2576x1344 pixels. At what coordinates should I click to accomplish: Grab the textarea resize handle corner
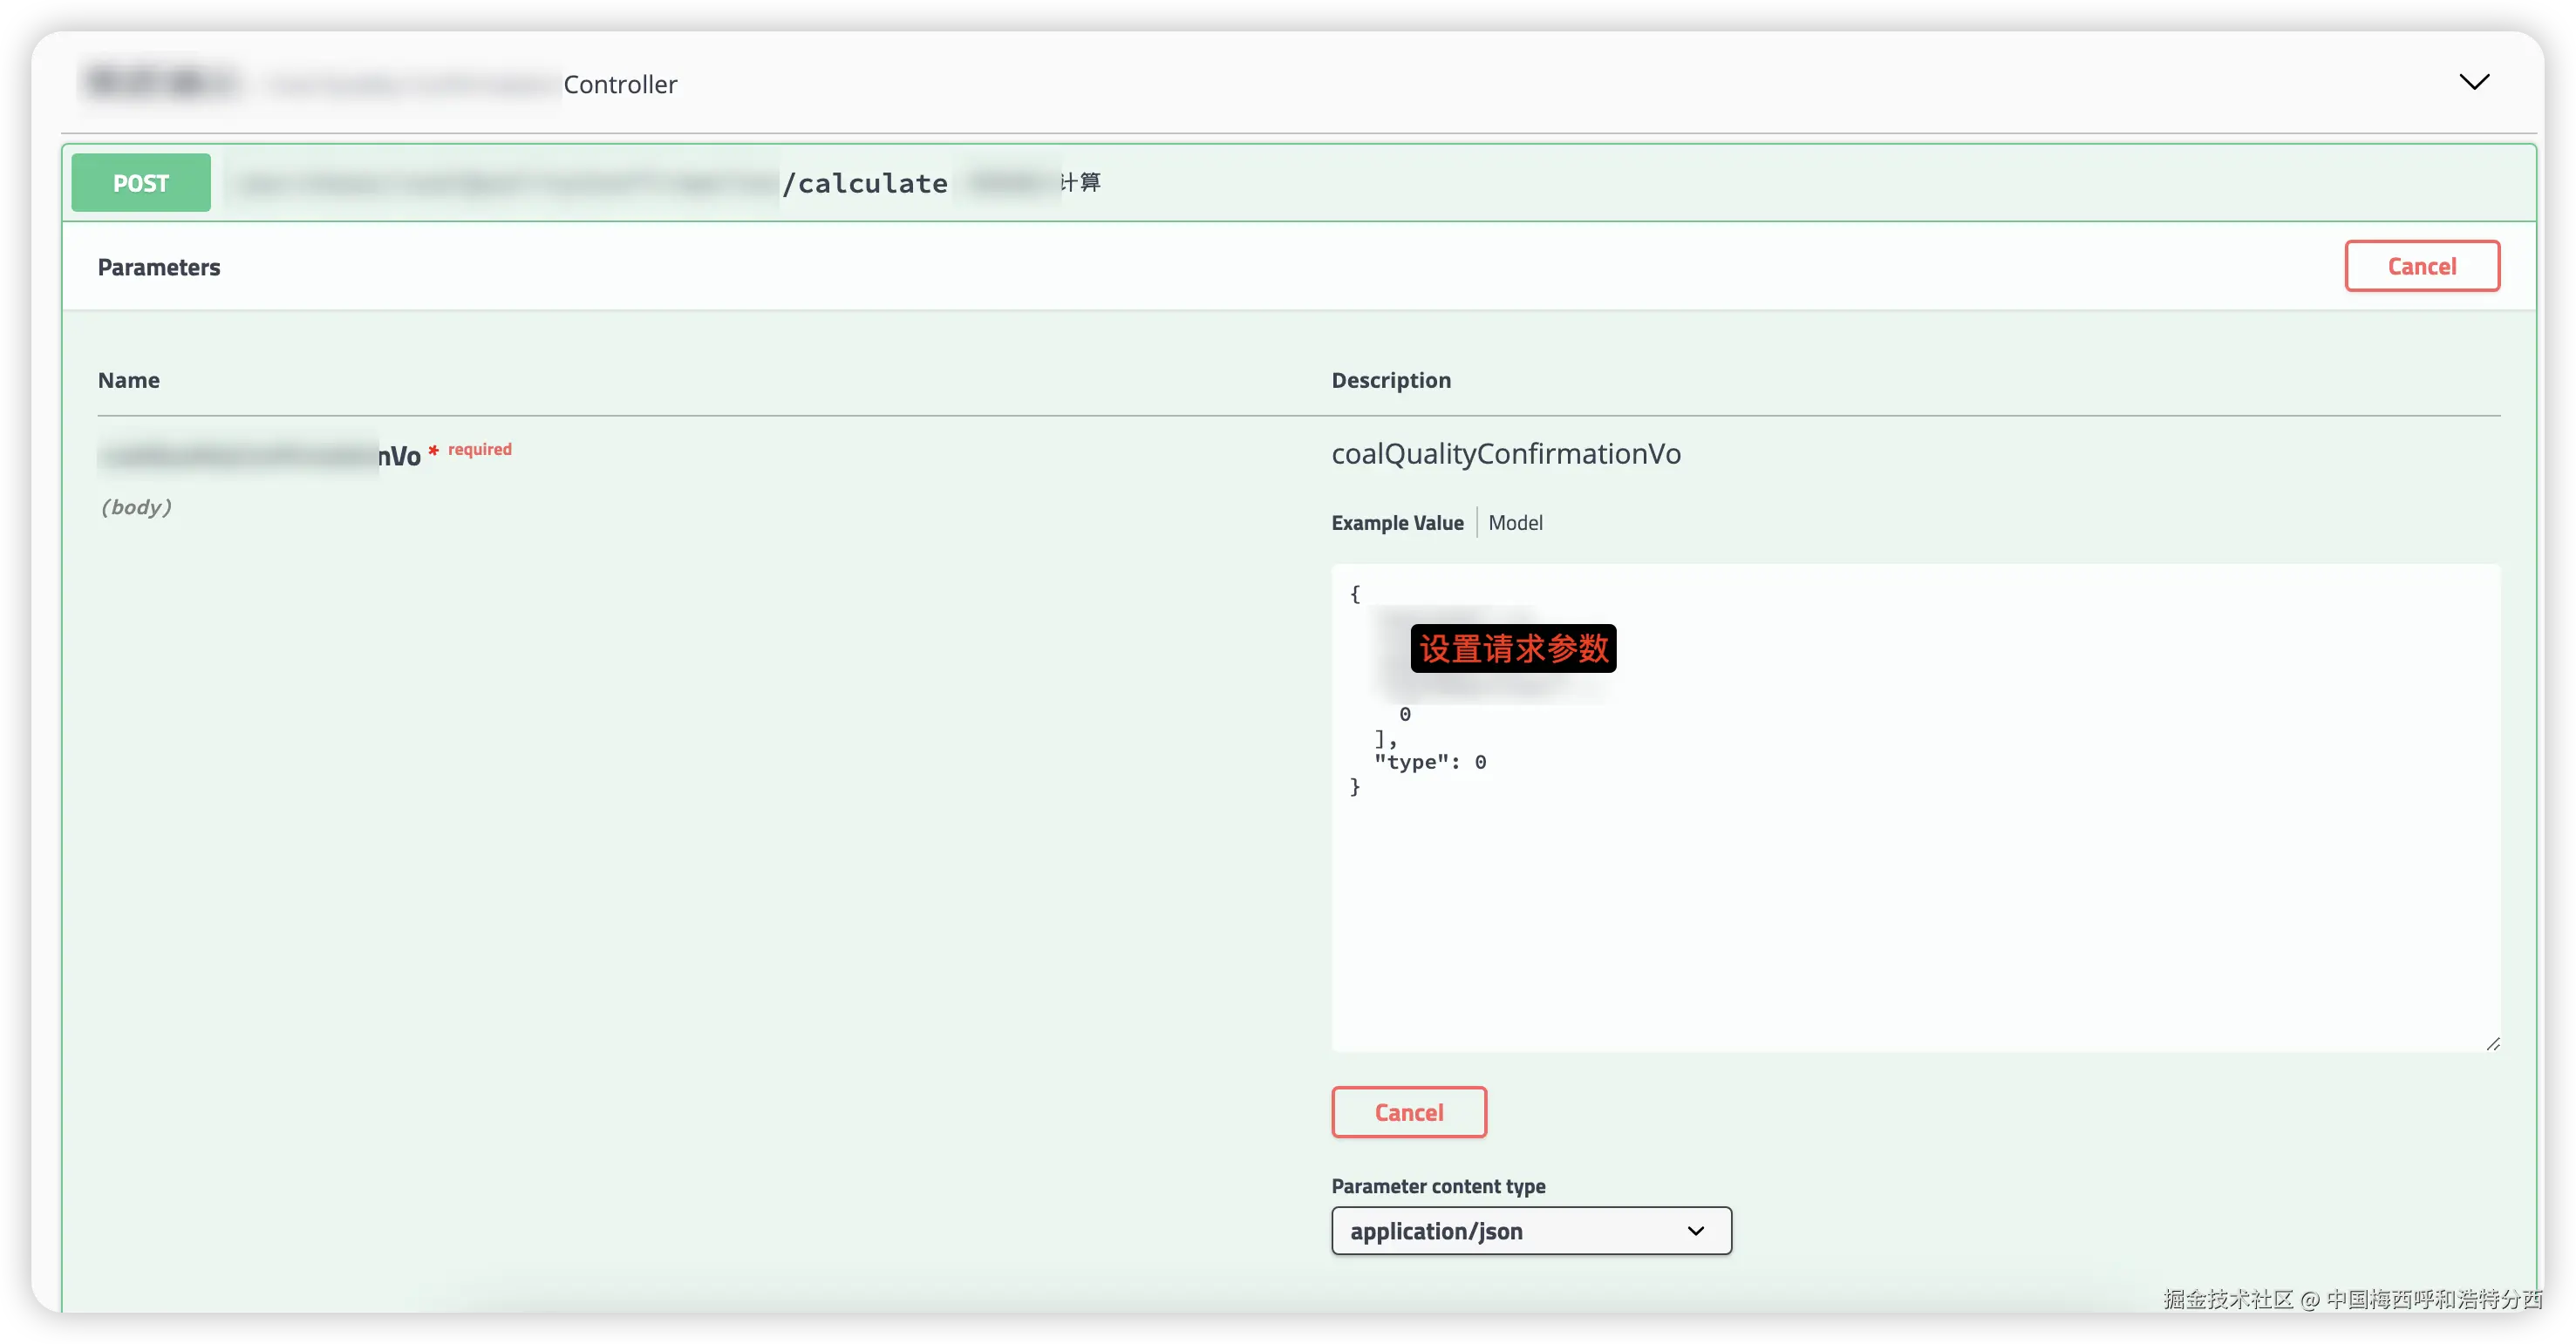pos(2492,1043)
